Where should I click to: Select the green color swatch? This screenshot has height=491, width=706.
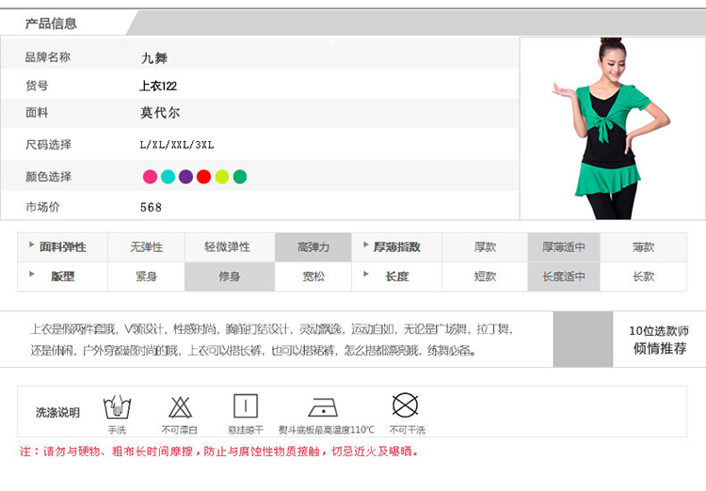[x=240, y=177]
